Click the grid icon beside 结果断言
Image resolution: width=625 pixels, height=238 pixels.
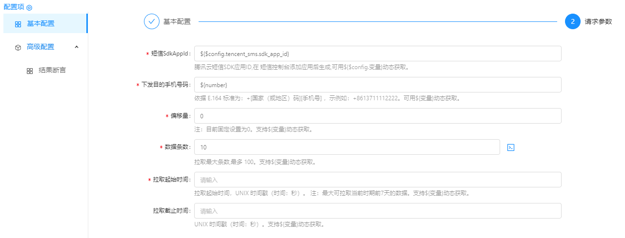pos(30,71)
